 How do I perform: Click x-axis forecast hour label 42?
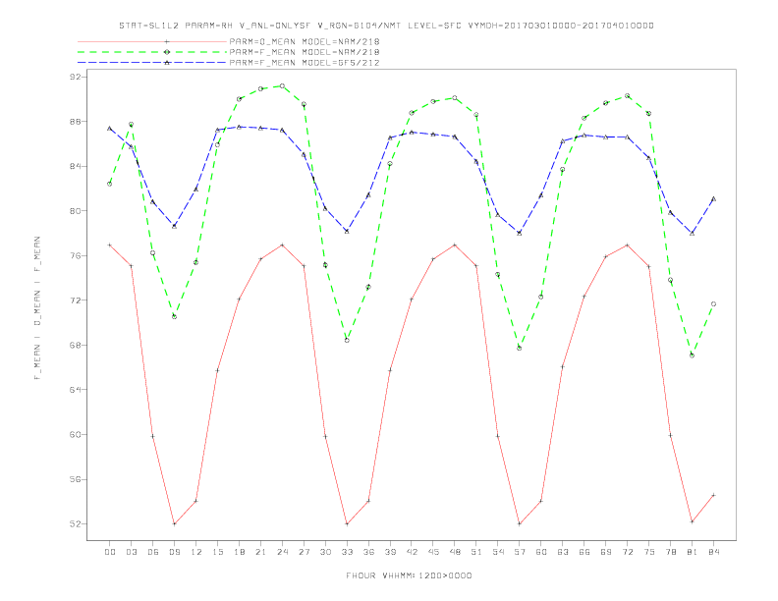point(412,552)
